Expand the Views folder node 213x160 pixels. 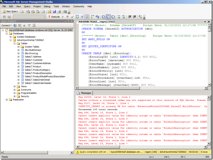click(15, 87)
